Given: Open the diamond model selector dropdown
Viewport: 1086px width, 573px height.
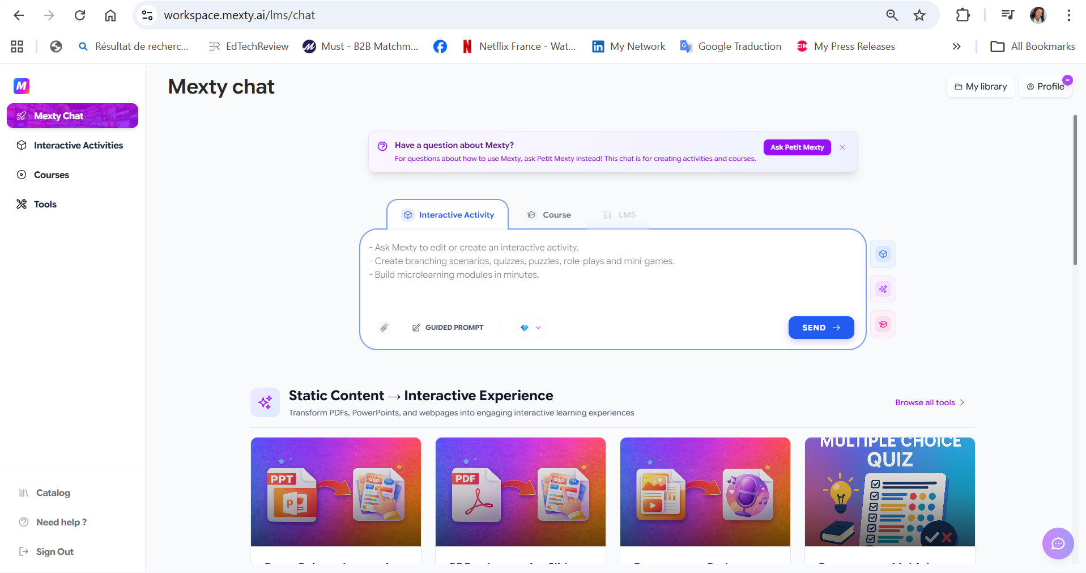Looking at the screenshot, I should [x=530, y=328].
